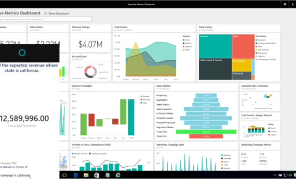Viewport: 296px width, 179px height.
Task: Click Outsourced in the Sub Category legend
Action: [261, 53]
